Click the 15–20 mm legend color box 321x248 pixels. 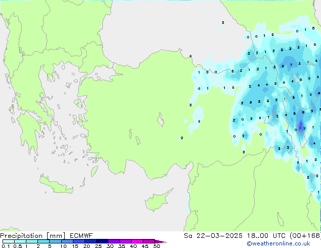pos(79,241)
